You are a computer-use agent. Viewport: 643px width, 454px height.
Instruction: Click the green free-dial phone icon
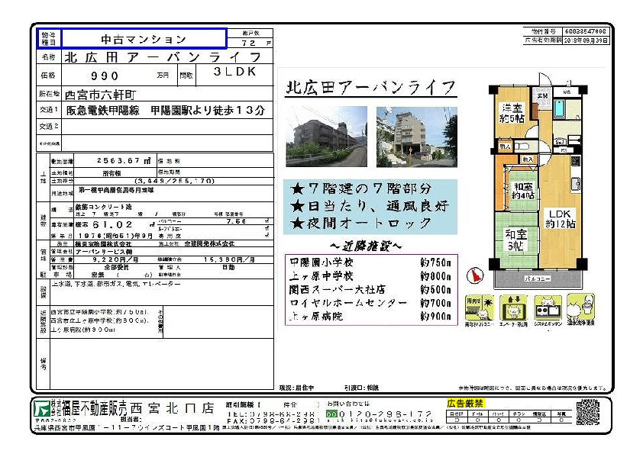click(x=331, y=413)
